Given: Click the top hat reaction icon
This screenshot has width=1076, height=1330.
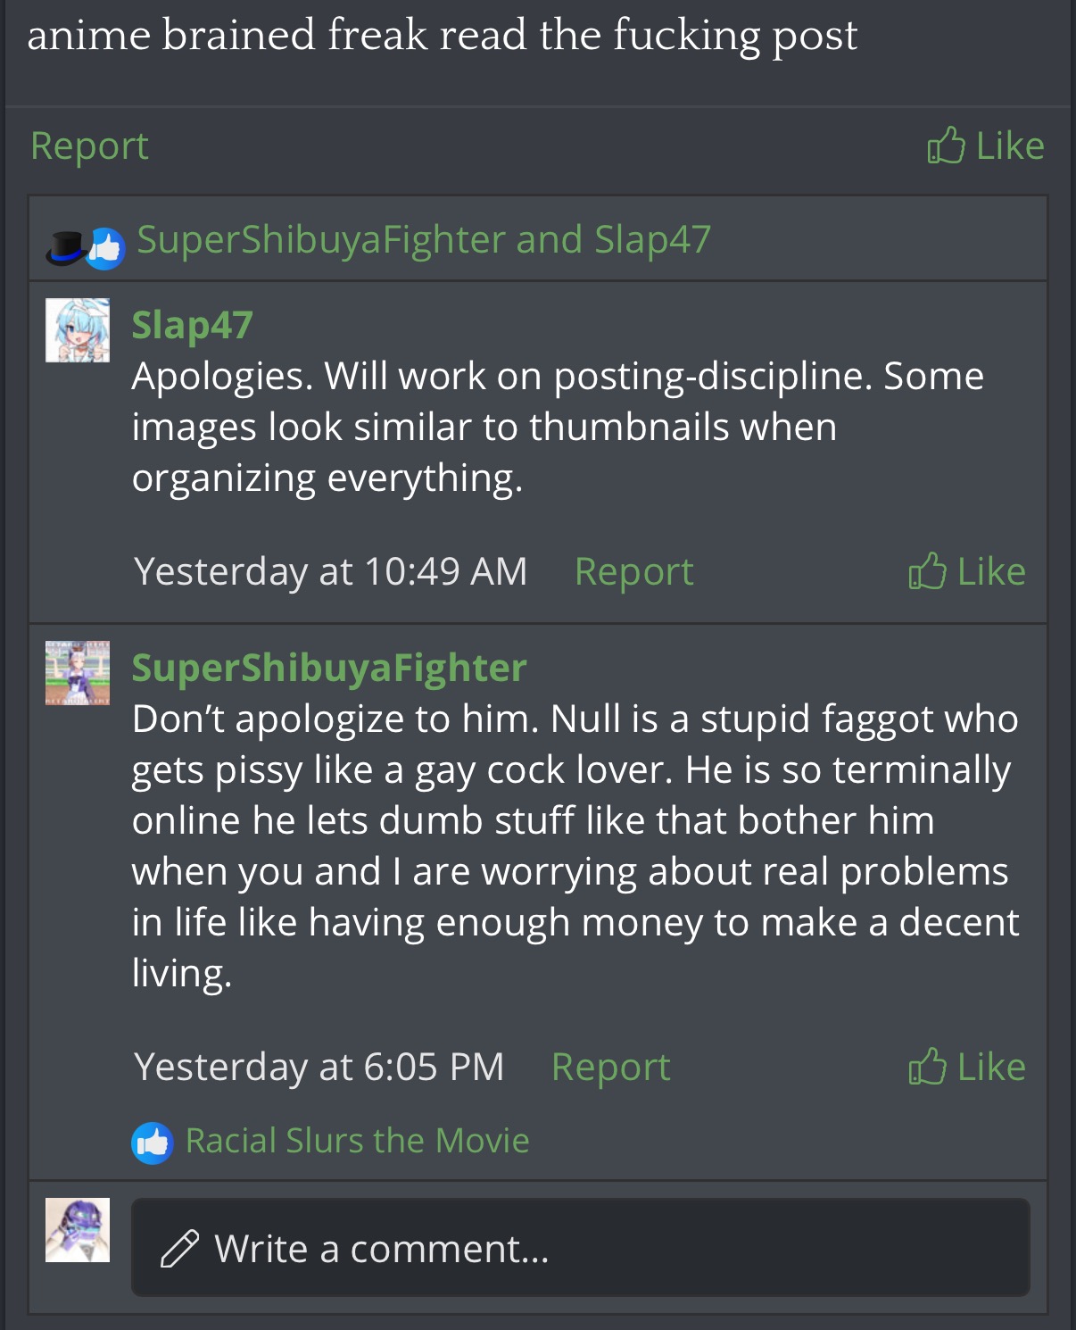Looking at the screenshot, I should click(66, 248).
